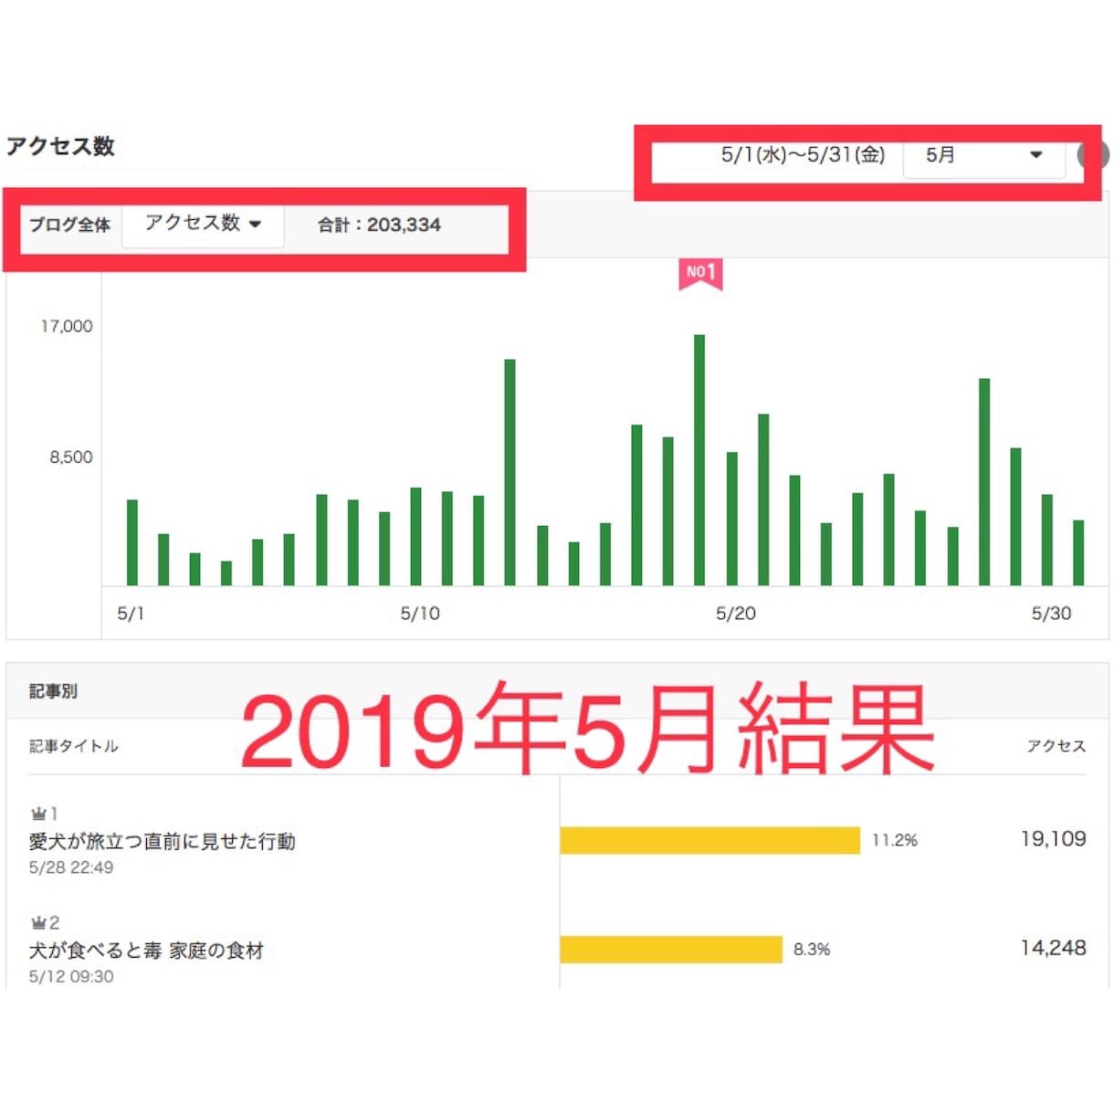Viewport: 1114px width, 1114px height.
Task: Click the gray circular button at top right
Action: tap(1094, 155)
